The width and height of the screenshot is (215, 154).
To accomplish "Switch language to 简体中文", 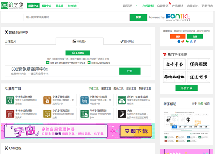I will [x=33, y=6].
